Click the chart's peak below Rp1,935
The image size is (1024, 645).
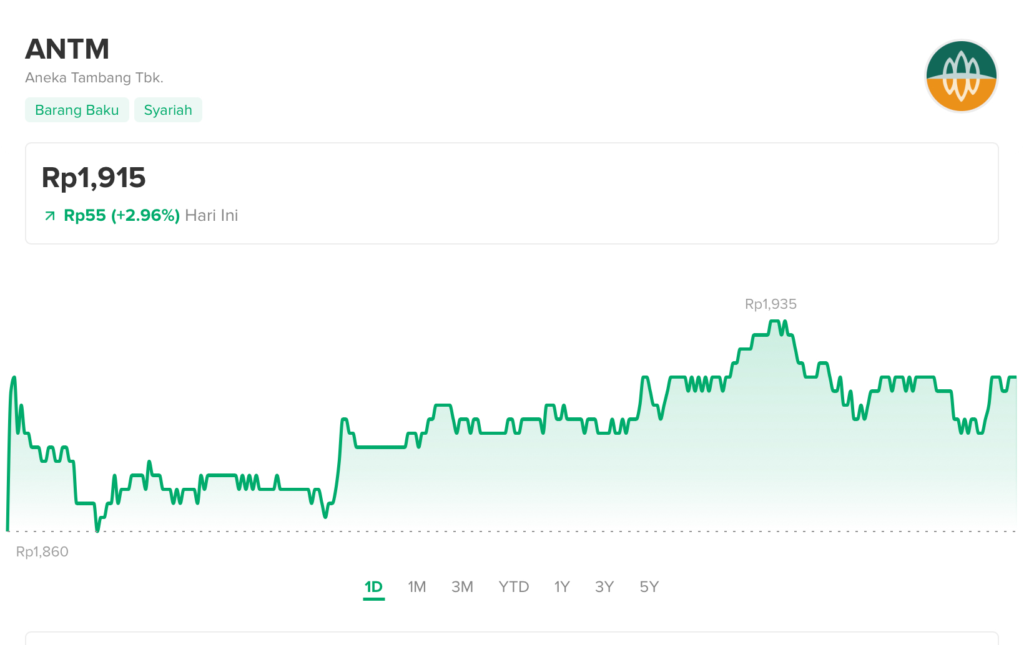(774, 322)
